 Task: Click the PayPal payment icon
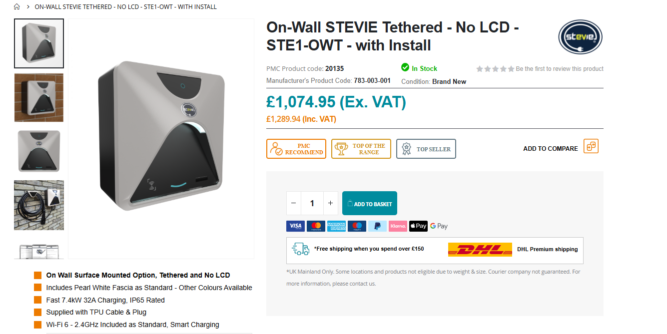pos(377,226)
